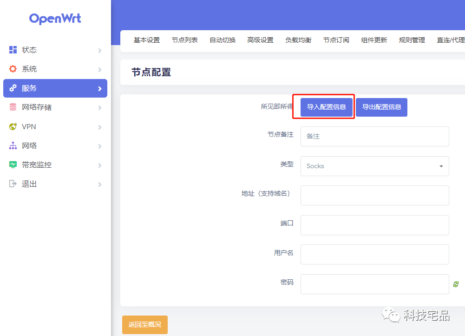This screenshot has width=465, height=336.
Task: Switch to the 节点列表 tab
Action: tap(184, 40)
